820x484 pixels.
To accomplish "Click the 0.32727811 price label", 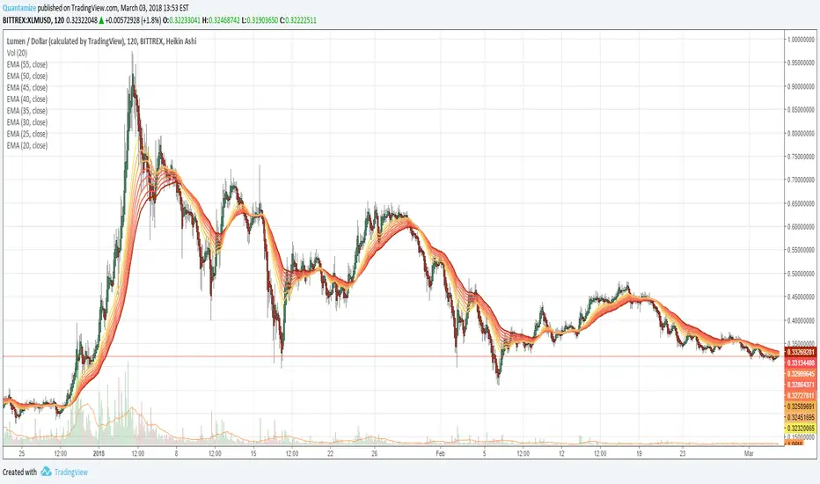I will point(801,396).
